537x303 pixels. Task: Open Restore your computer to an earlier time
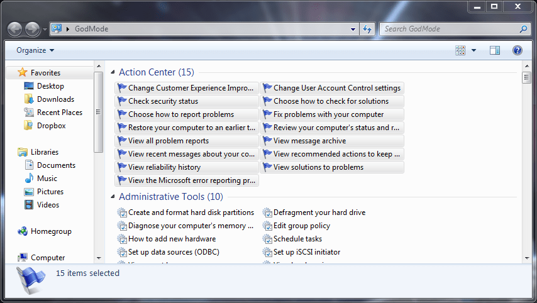point(187,128)
